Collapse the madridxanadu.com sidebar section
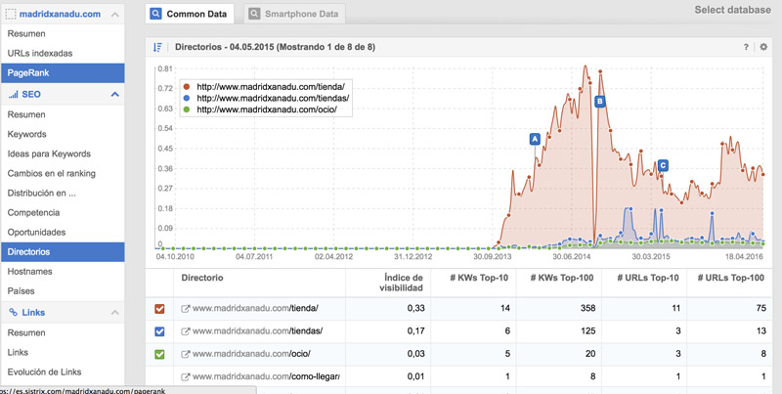The image size is (782, 394). pos(115,15)
